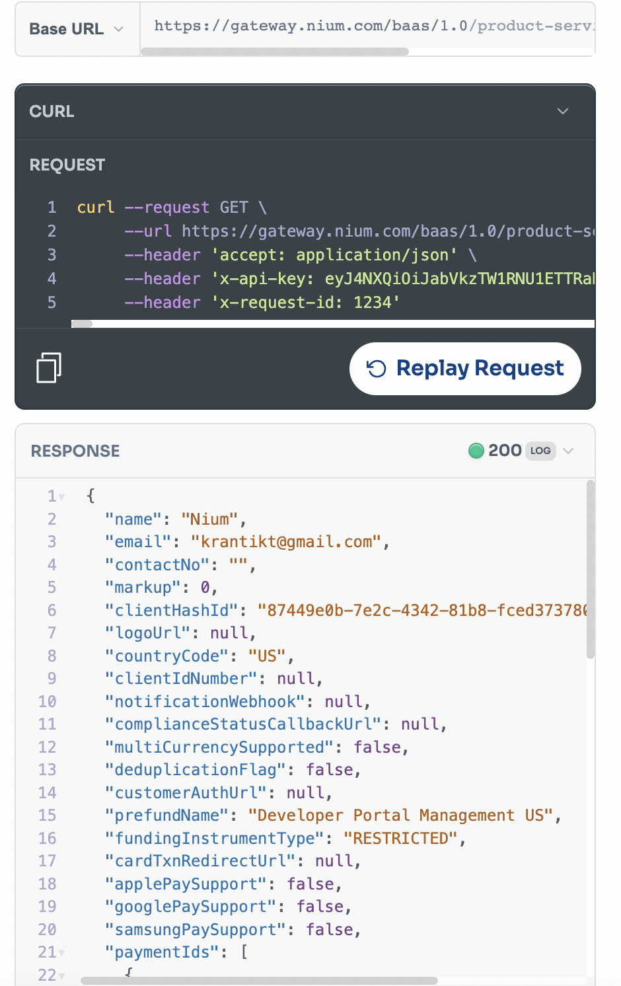Collapse the JSON root at line 1
Screen dimensions: 621x986
point(61,496)
